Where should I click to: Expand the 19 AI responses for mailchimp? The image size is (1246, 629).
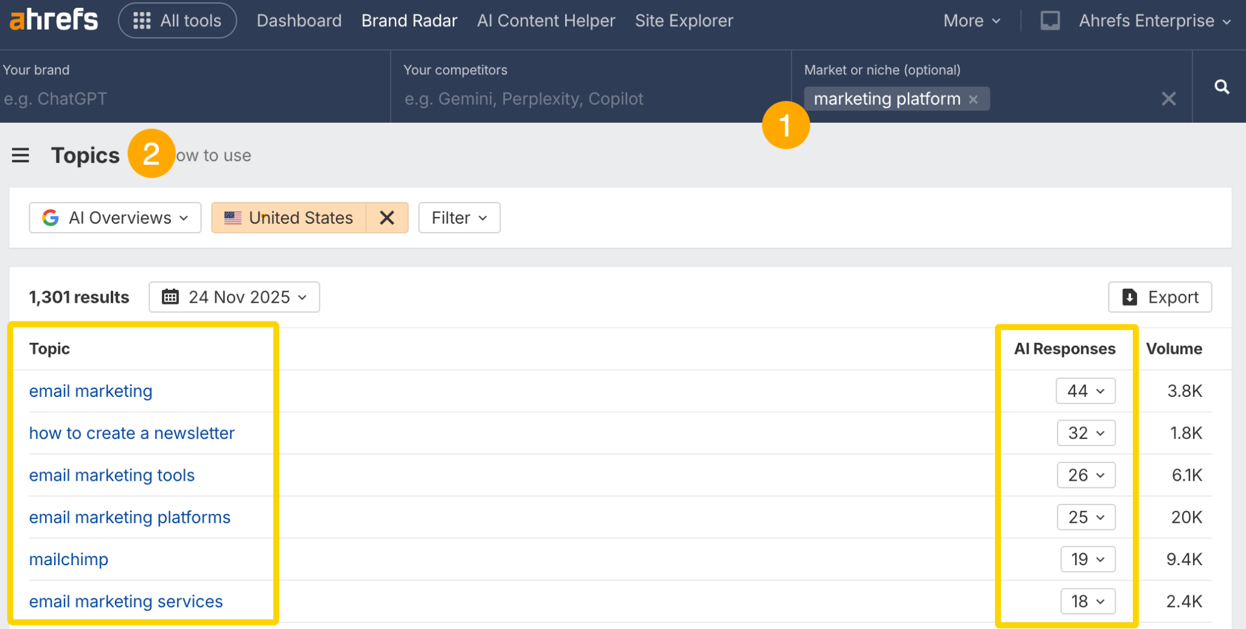[x=1087, y=559]
